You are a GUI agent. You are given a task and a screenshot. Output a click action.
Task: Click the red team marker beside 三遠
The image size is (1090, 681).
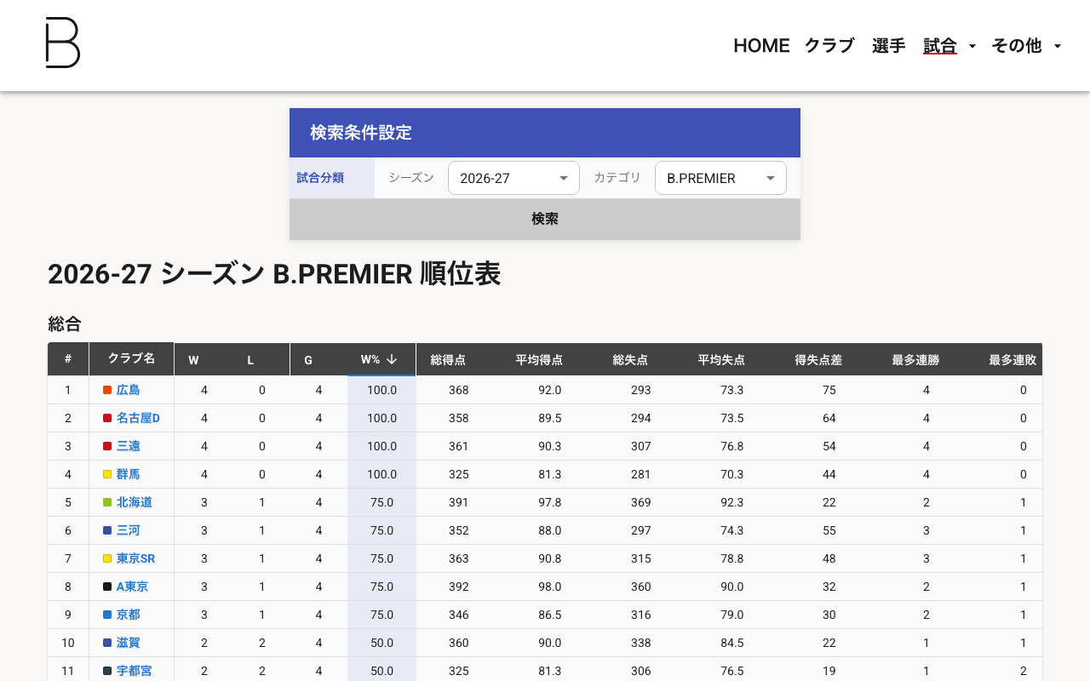(x=107, y=446)
